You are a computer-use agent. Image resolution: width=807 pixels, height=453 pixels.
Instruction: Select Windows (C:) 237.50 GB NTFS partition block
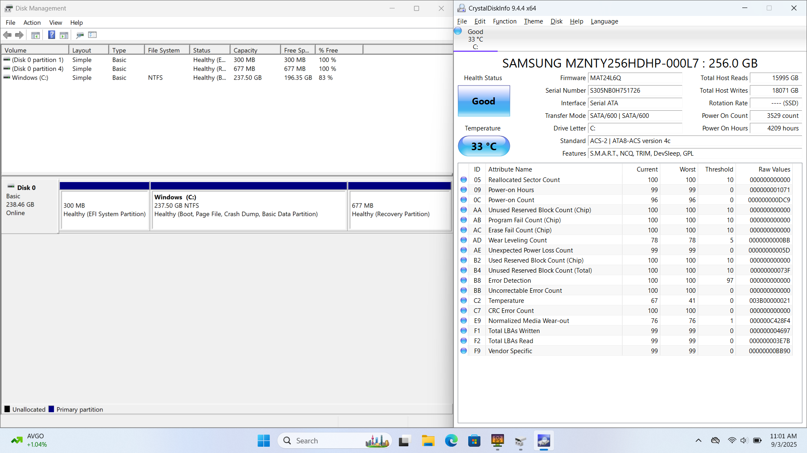(x=249, y=210)
